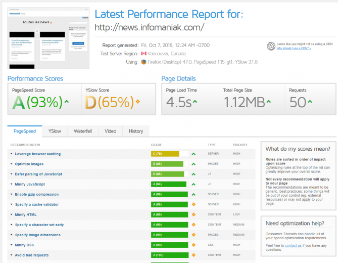Screen dimensions: 338x263
Task: Click the 'Vancouver, Canada' region text
Action: pos(167,54)
